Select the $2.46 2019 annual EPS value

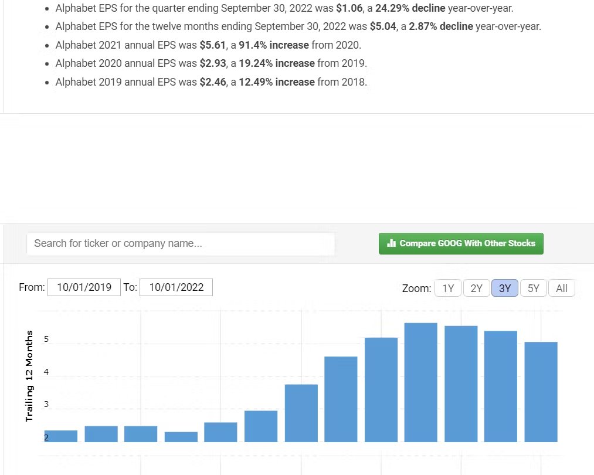212,82
